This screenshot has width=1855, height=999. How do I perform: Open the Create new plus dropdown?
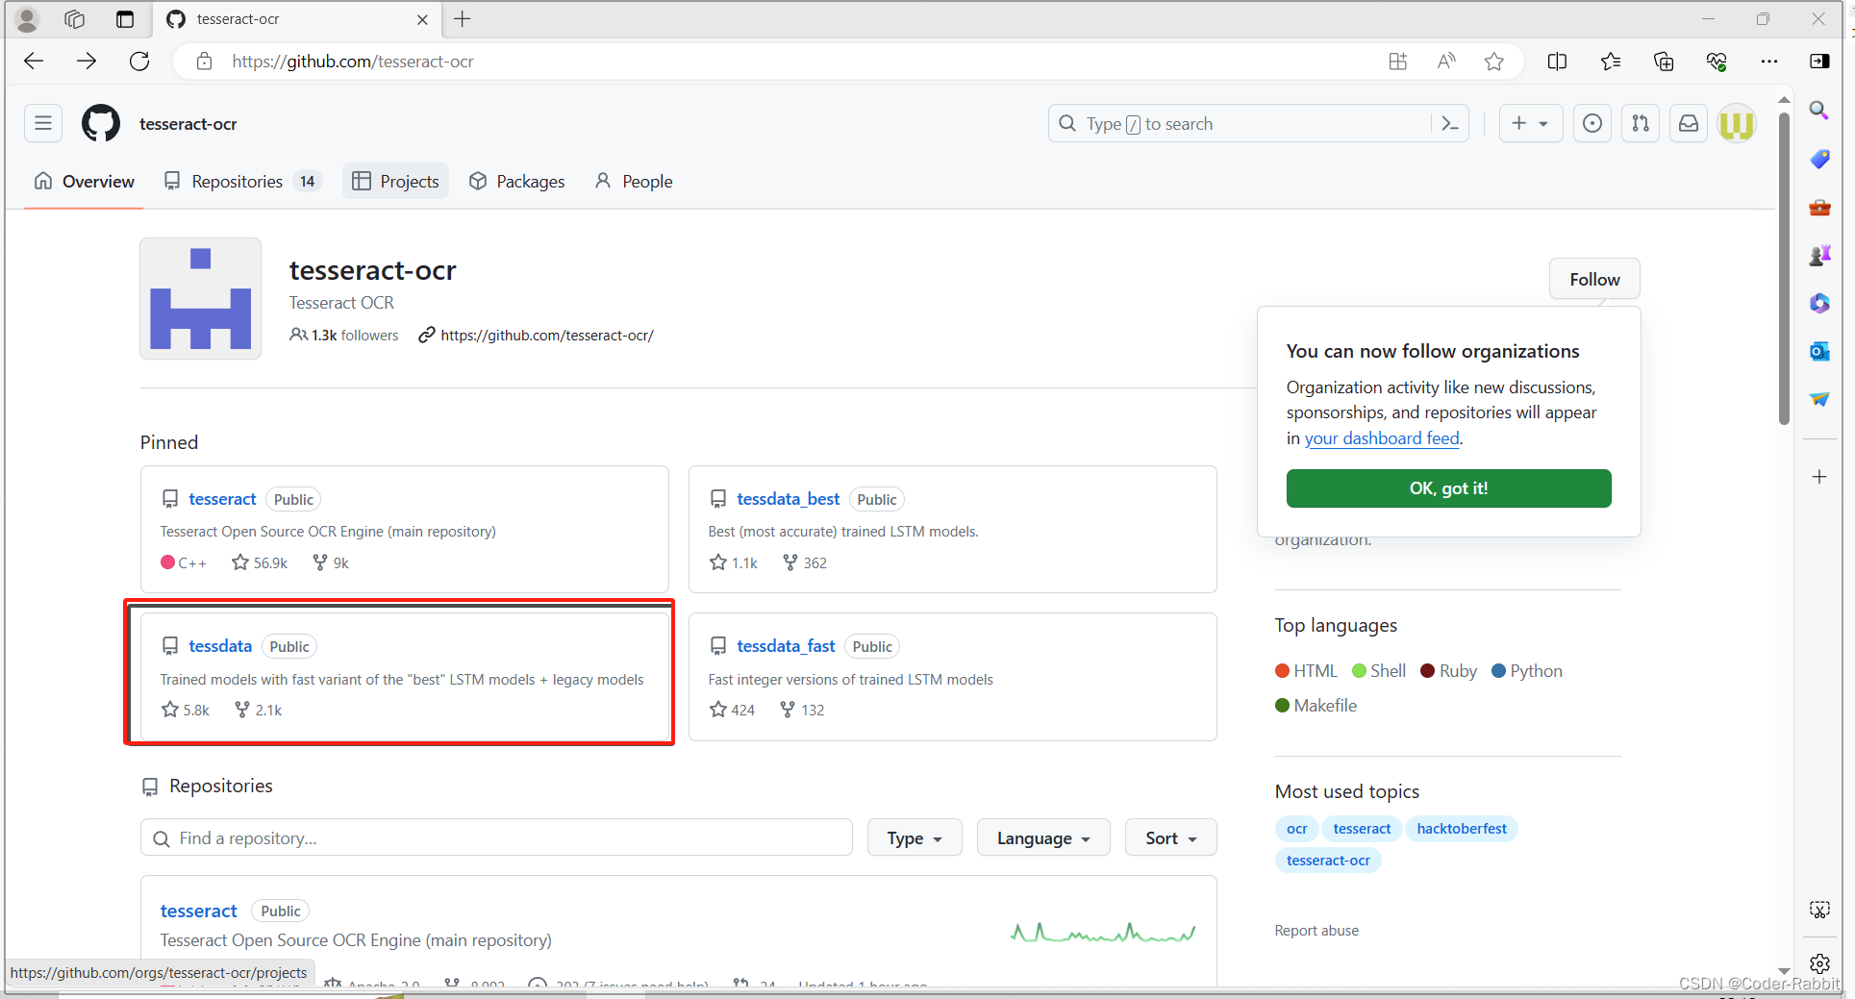(x=1530, y=123)
